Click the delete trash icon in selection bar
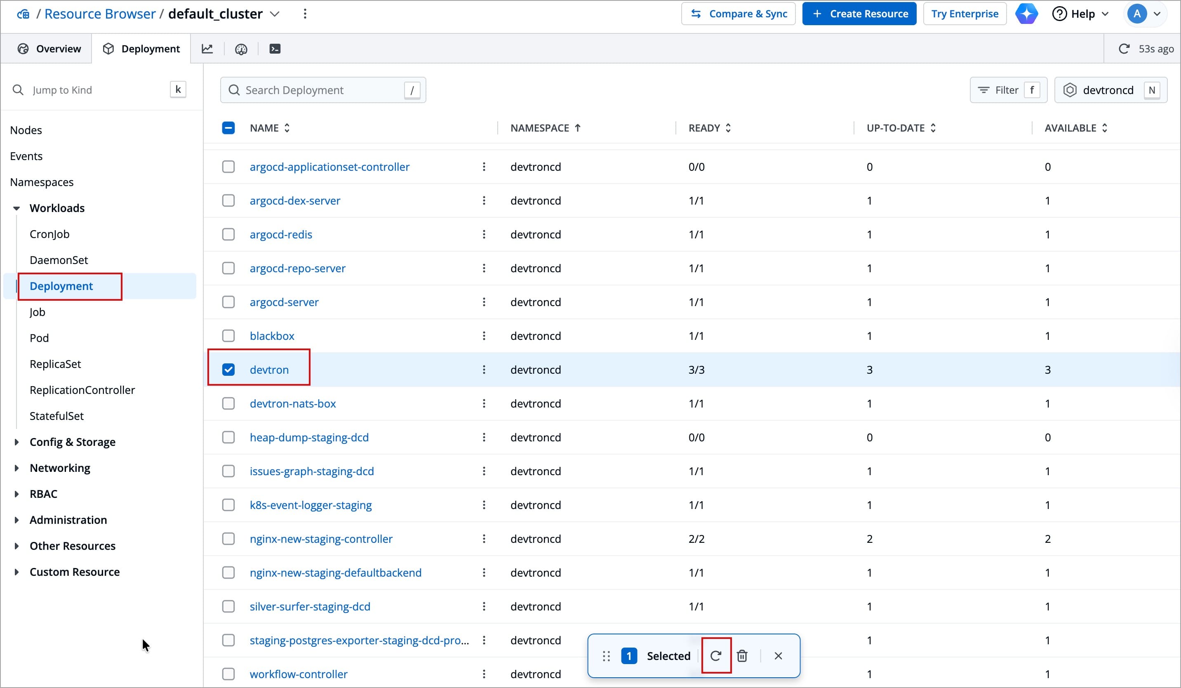1181x688 pixels. pos(742,656)
